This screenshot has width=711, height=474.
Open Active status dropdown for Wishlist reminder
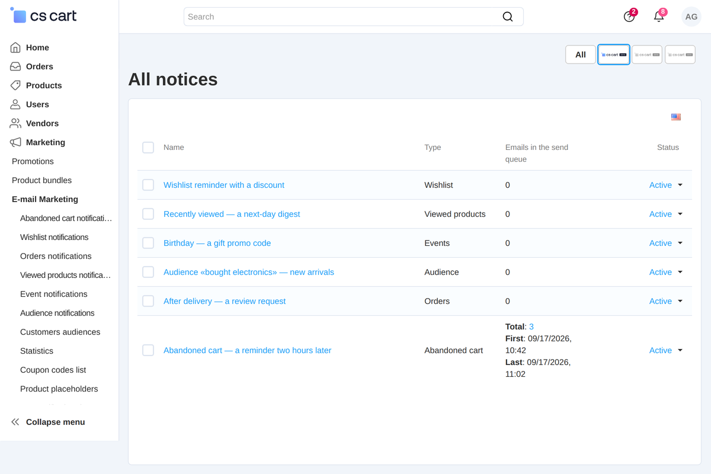click(x=666, y=185)
